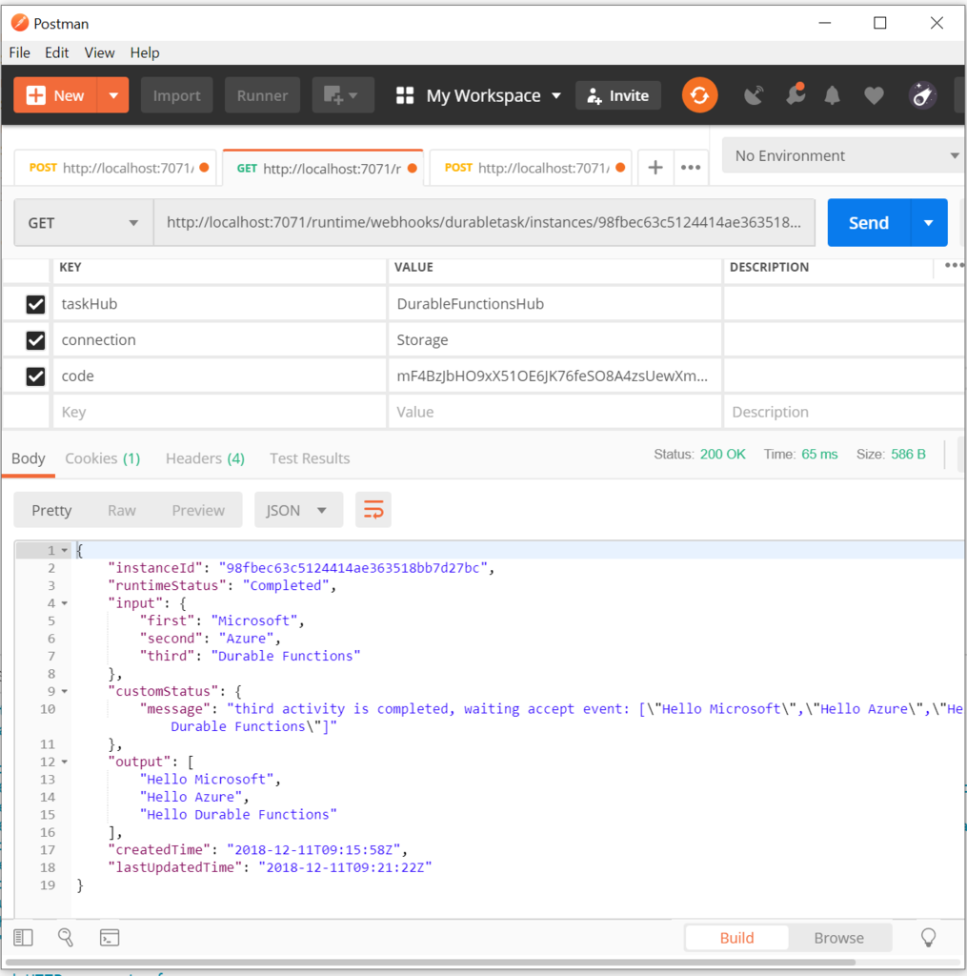Uncheck the taskHub parameter
Viewport: 967px width, 976px height.
click(x=35, y=304)
